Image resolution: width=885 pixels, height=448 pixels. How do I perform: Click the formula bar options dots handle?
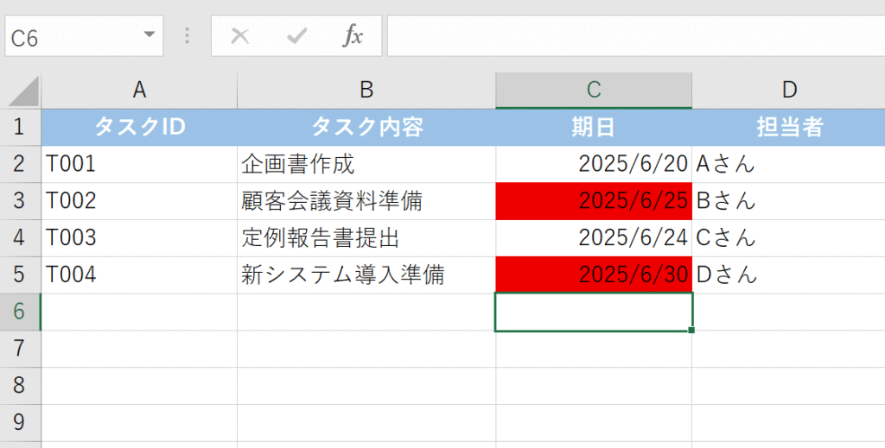click(188, 36)
